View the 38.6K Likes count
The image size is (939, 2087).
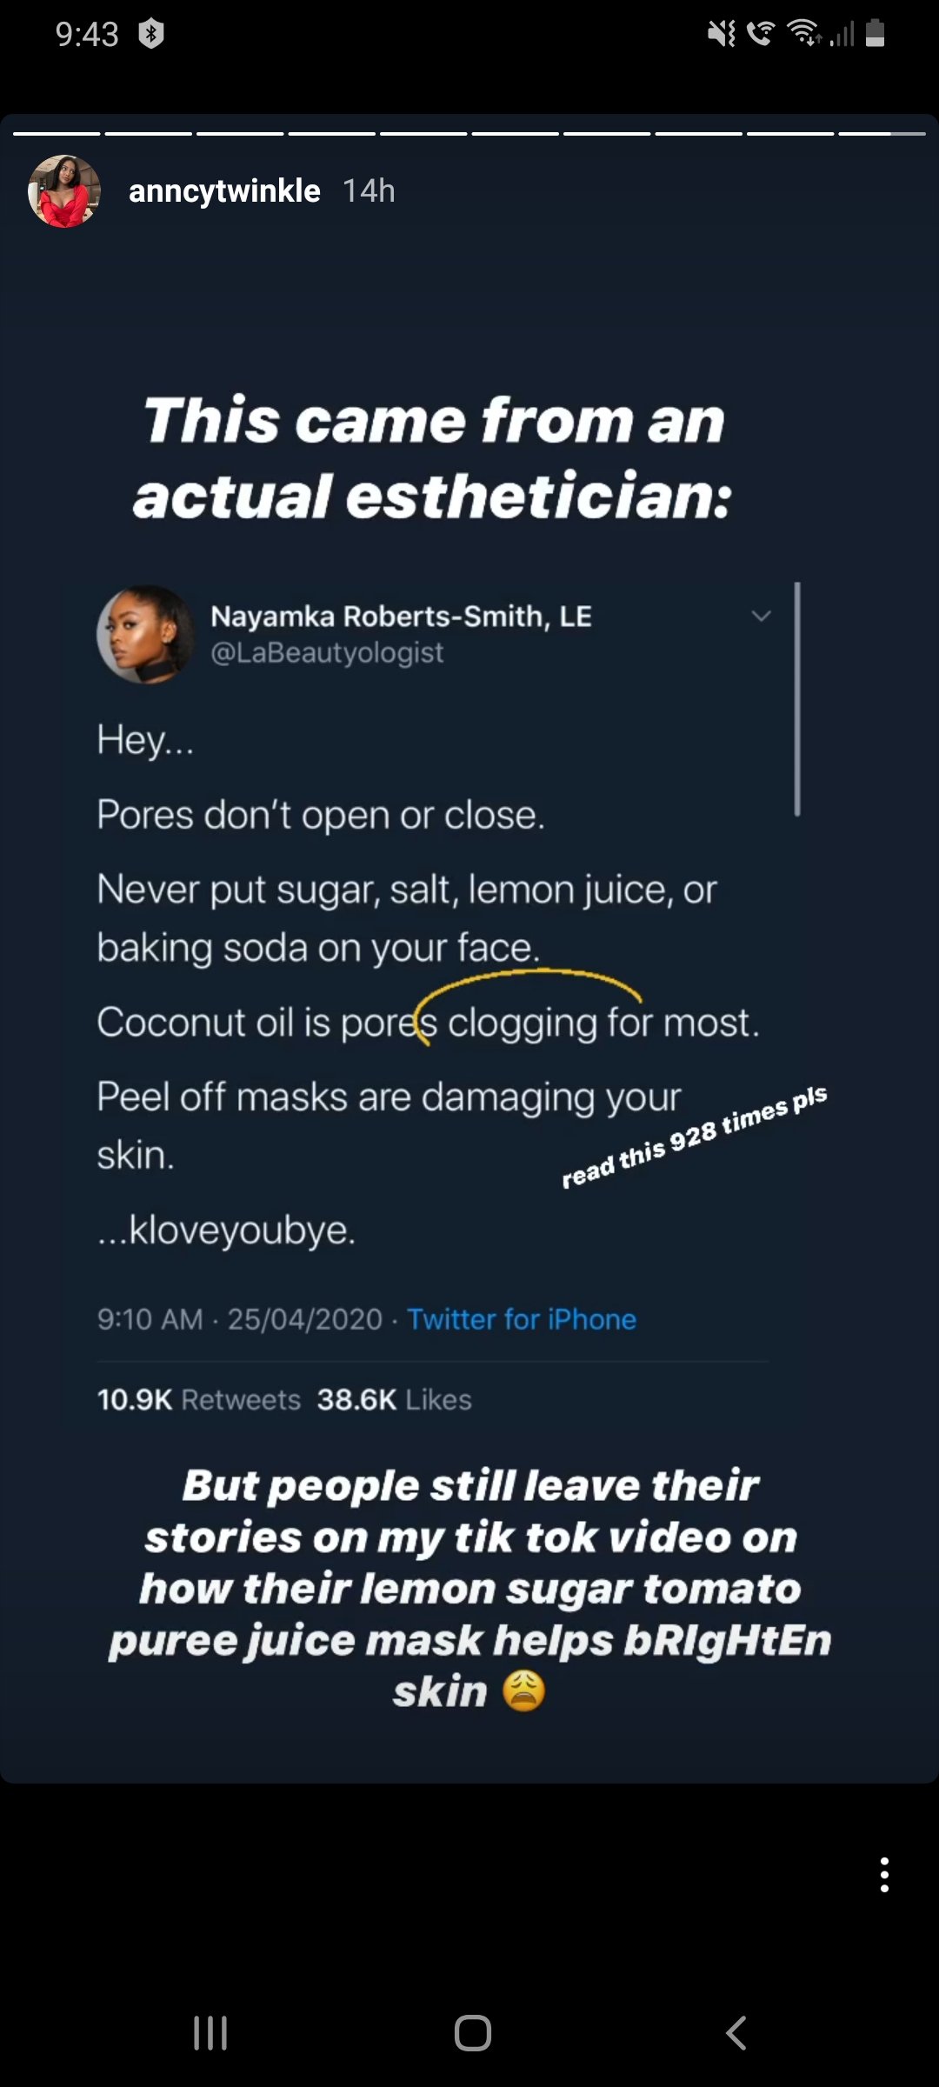(x=394, y=1399)
